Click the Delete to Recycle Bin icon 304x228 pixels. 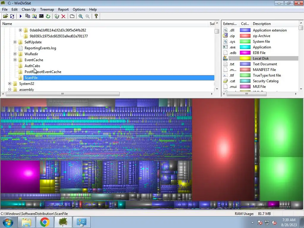(57, 16)
